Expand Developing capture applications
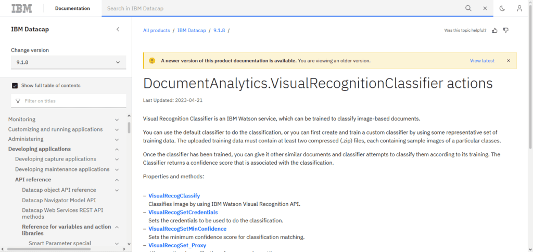Image resolution: width=533 pixels, height=252 pixels. click(x=117, y=160)
